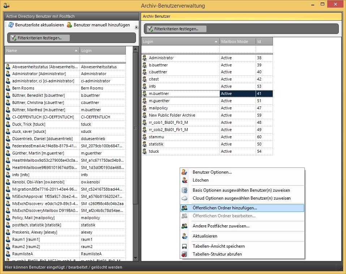Click the user icon next to Administrator in the archive list
This screenshot has height=274, width=346.
coord(145,58)
